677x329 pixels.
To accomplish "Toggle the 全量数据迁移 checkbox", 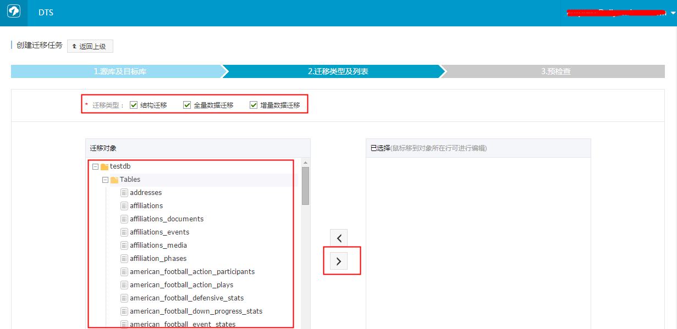I will (x=187, y=105).
